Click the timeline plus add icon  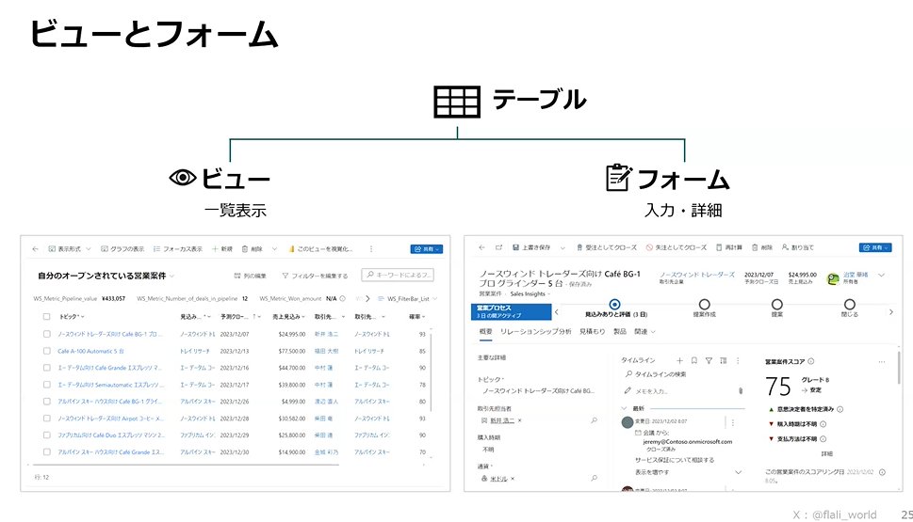tap(679, 360)
